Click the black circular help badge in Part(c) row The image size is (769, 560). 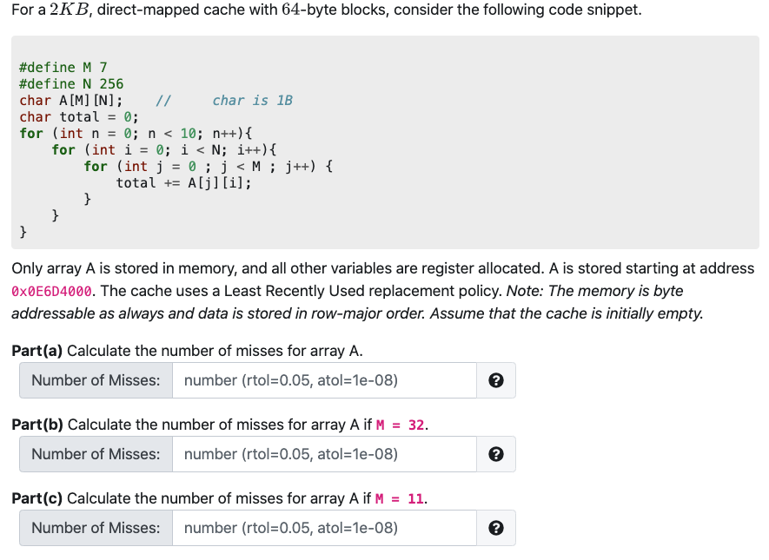(495, 528)
